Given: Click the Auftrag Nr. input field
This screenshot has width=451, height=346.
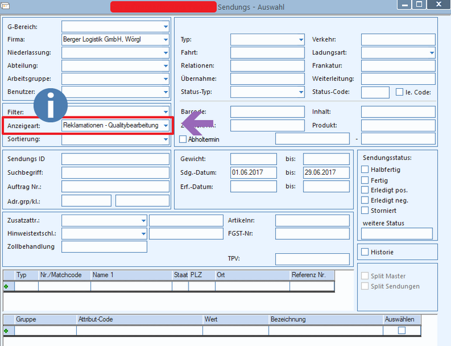Looking at the screenshot, I should click(x=115, y=186).
